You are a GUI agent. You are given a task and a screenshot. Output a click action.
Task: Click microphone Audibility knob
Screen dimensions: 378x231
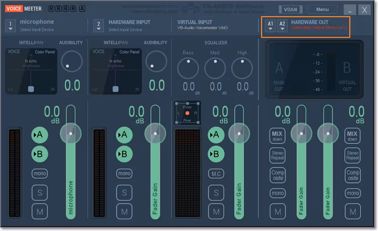(72, 61)
